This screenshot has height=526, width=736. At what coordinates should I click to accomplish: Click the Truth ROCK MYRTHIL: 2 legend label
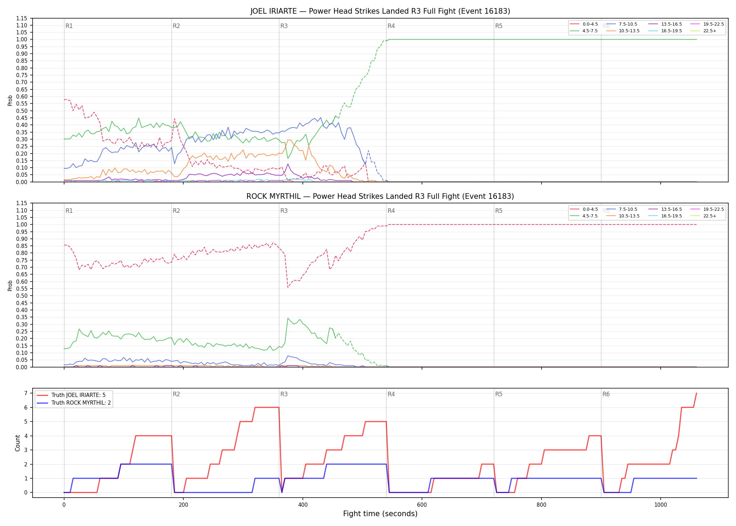point(81,403)
